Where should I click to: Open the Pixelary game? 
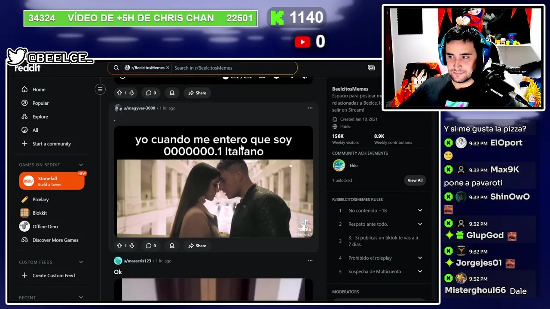(x=40, y=200)
